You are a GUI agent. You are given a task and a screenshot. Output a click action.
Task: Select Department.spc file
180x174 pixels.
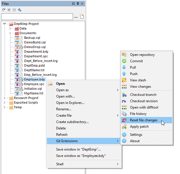36,56
